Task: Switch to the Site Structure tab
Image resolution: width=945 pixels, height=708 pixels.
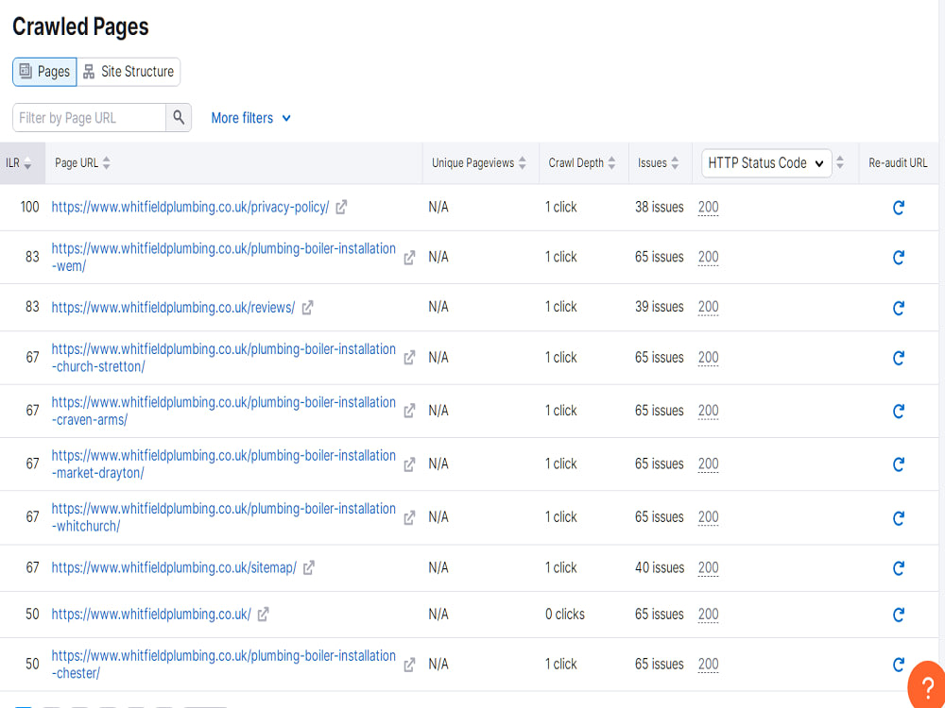Action: pos(129,72)
